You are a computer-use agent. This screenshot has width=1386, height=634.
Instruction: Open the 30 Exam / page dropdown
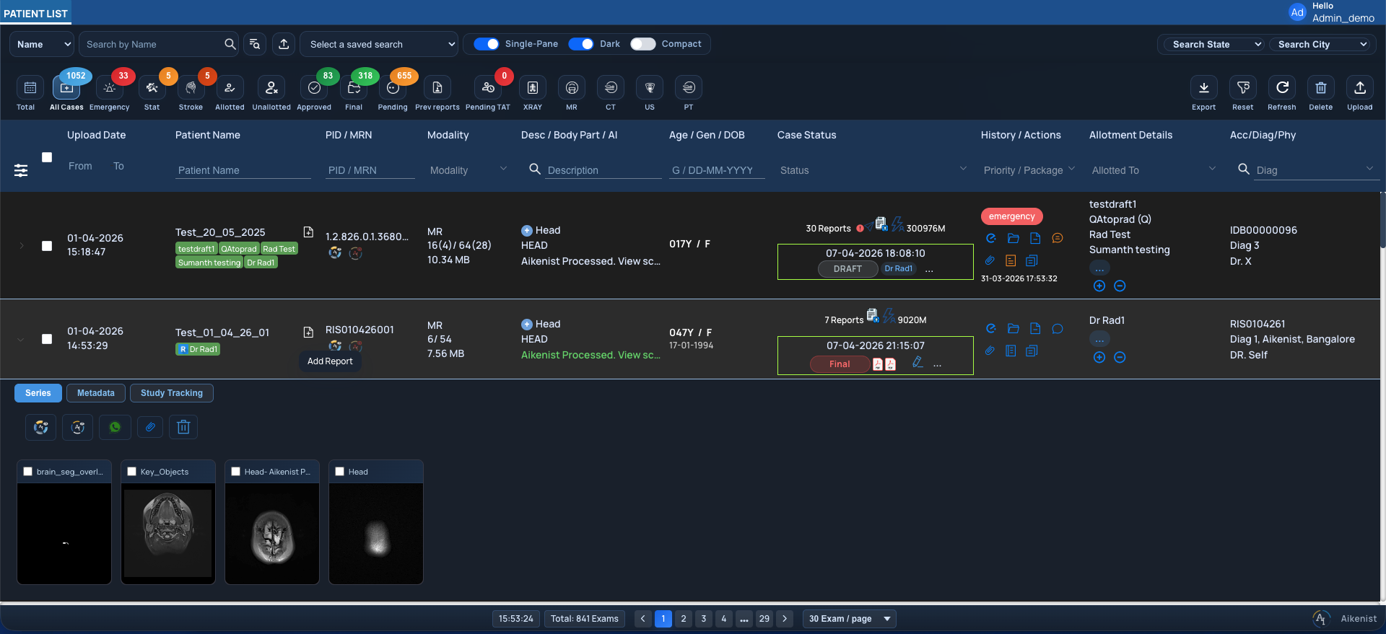(849, 619)
